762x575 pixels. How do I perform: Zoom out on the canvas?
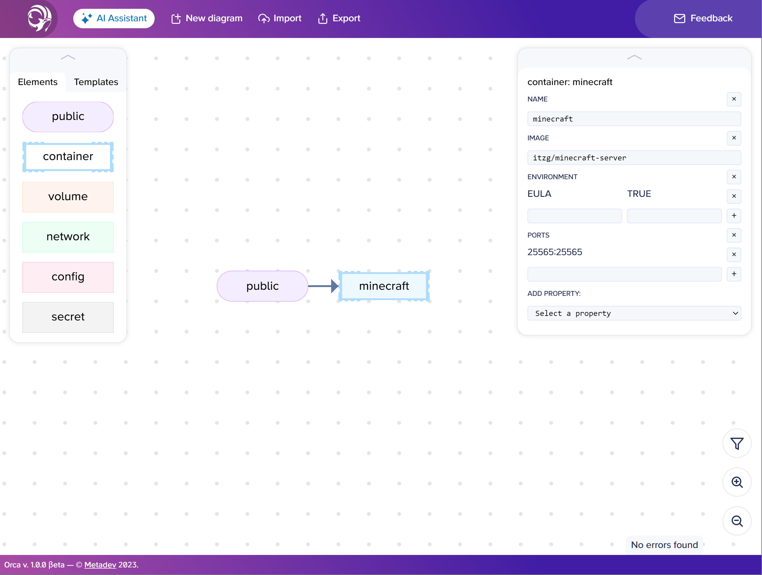point(737,521)
